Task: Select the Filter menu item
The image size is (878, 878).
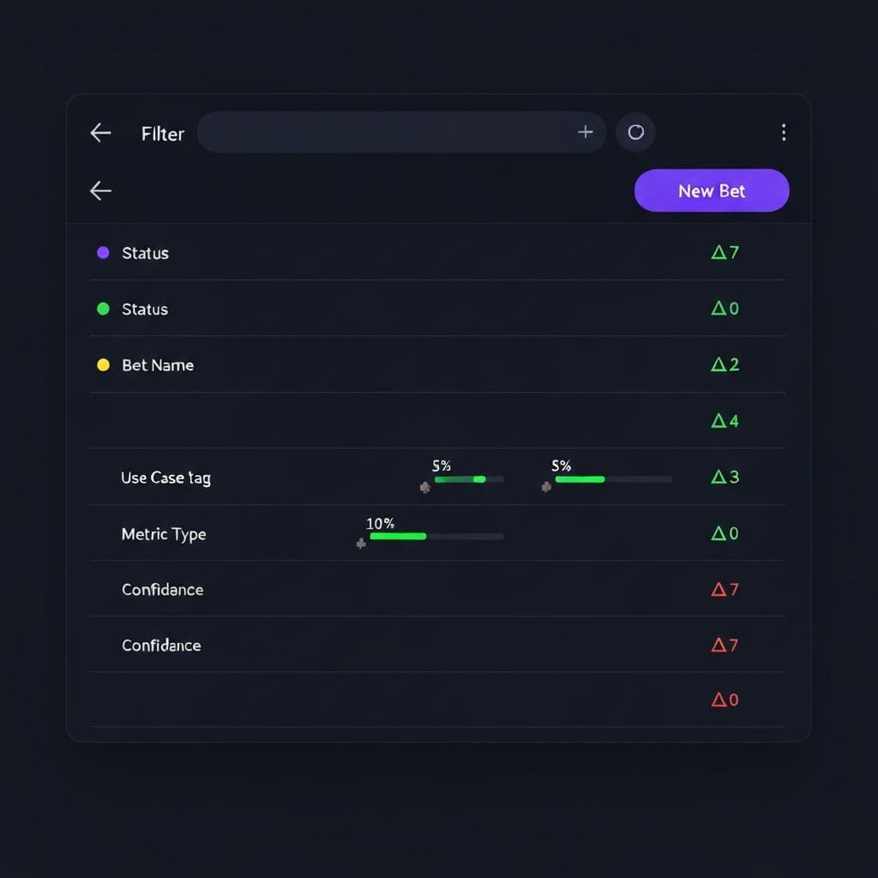Action: click(162, 133)
